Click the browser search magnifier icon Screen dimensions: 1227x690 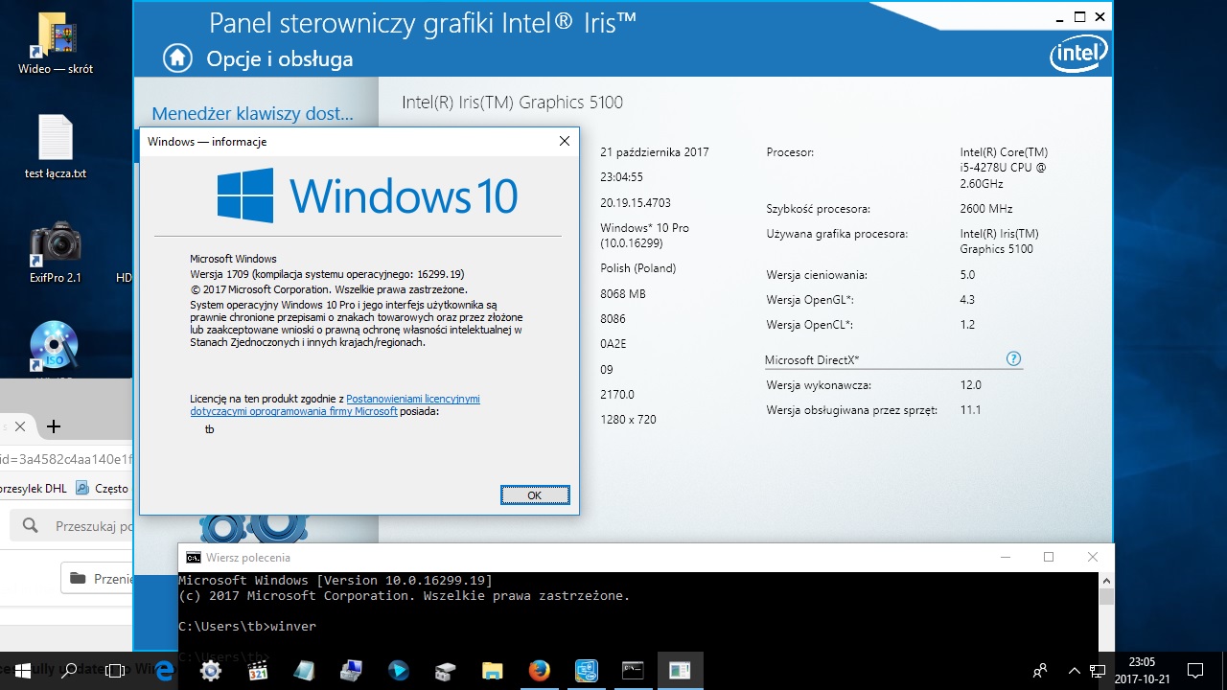pos(31,525)
